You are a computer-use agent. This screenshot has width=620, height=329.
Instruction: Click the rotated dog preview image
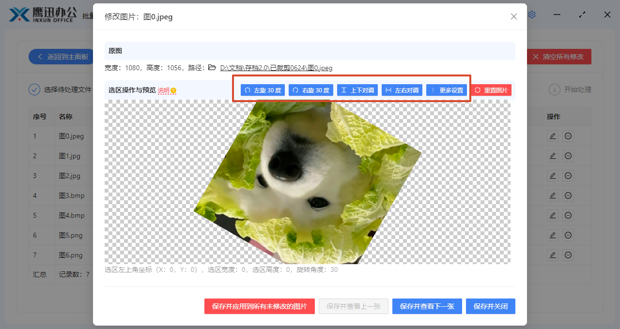pyautogui.click(x=308, y=181)
